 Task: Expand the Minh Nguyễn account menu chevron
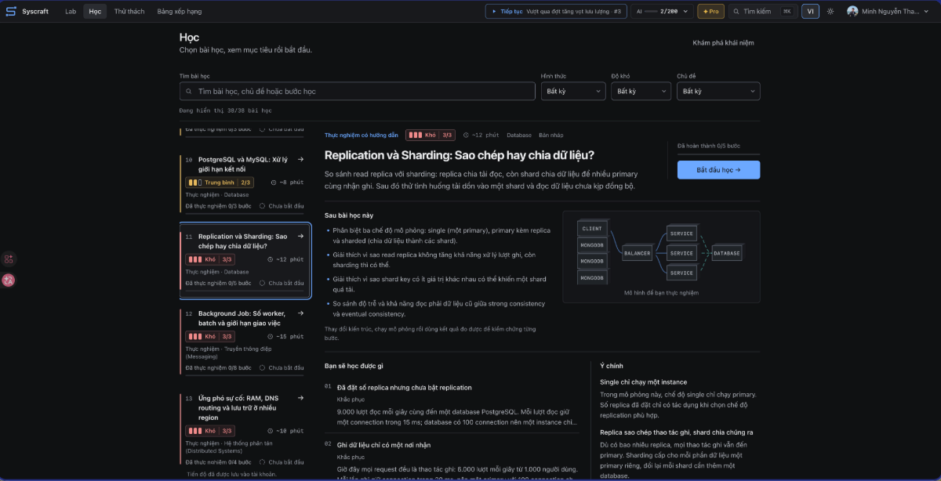tap(927, 12)
